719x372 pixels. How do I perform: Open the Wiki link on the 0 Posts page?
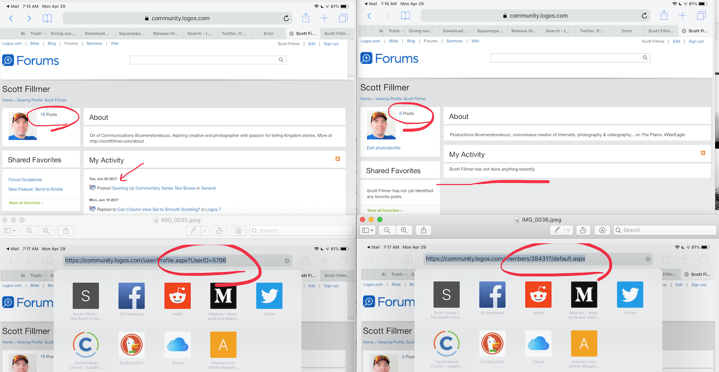[475, 41]
